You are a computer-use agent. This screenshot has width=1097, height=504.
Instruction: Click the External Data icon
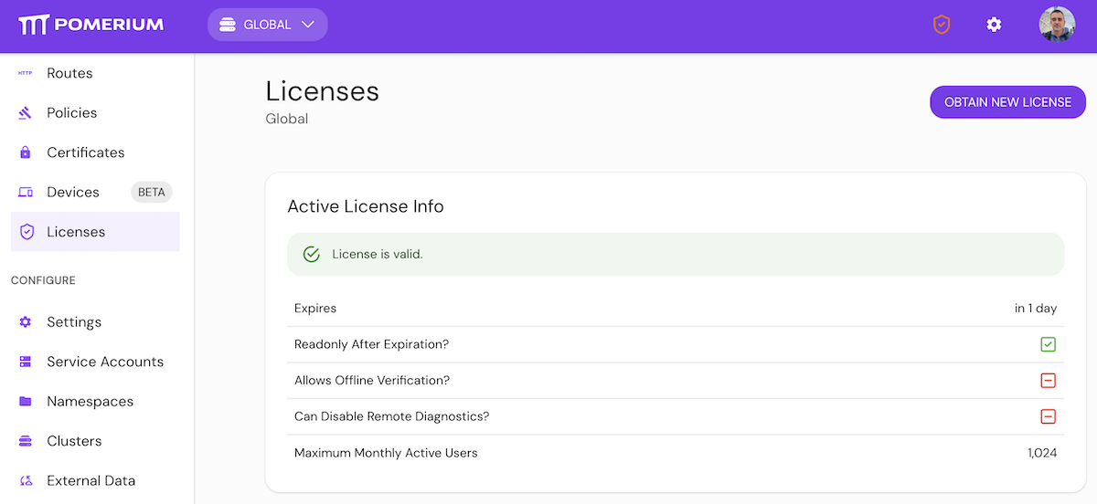[x=26, y=481]
